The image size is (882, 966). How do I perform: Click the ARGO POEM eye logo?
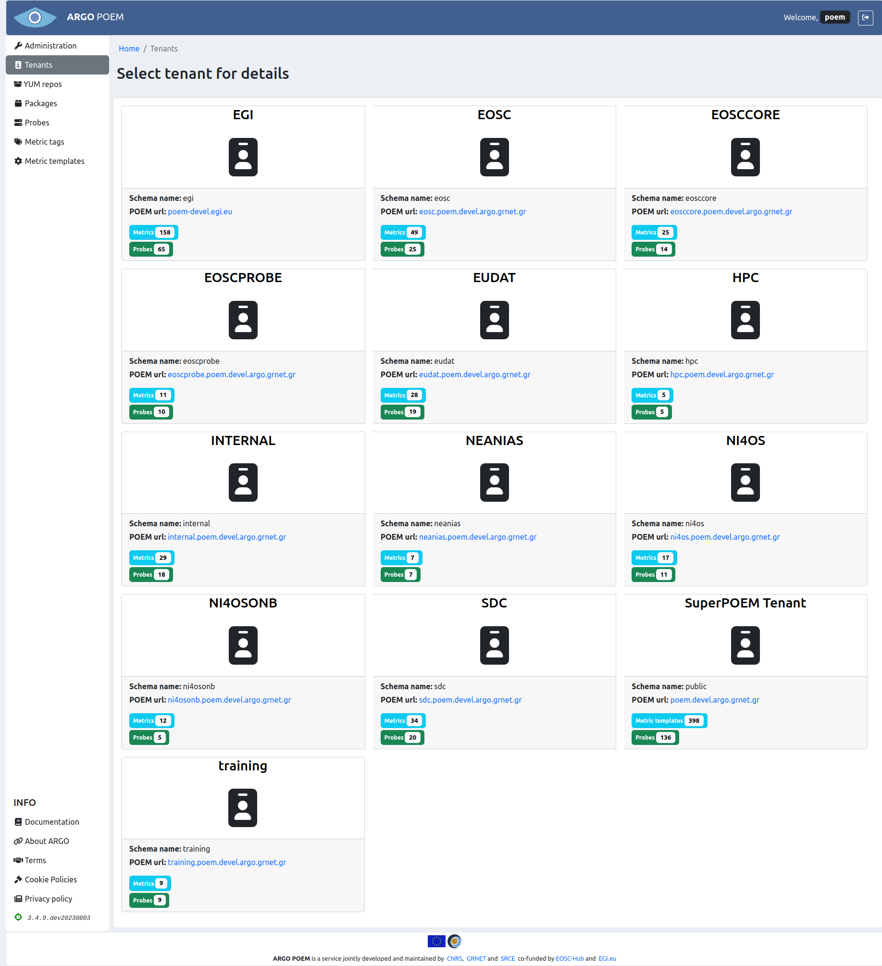coord(34,17)
